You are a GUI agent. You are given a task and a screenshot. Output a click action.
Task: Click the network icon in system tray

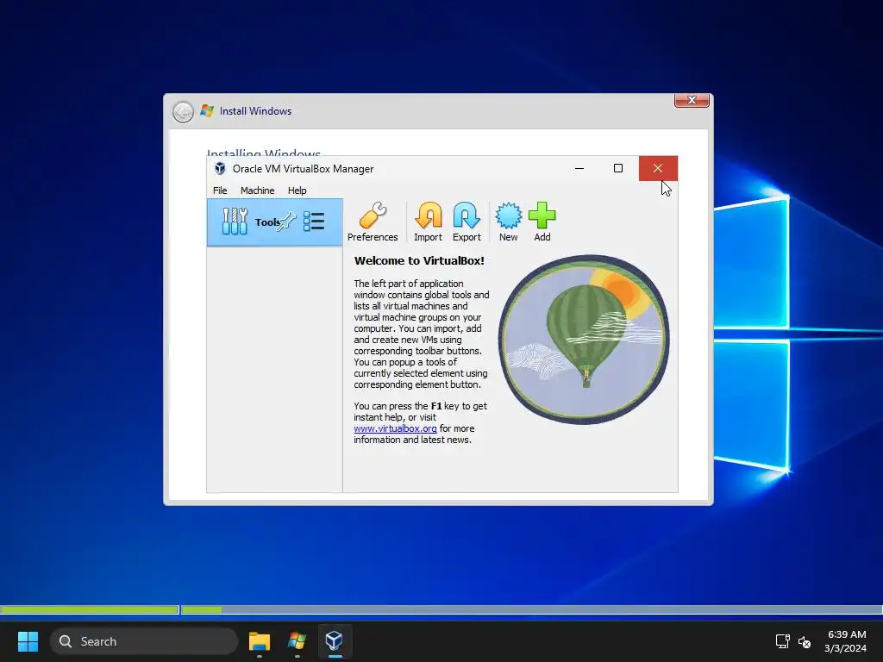coord(782,641)
